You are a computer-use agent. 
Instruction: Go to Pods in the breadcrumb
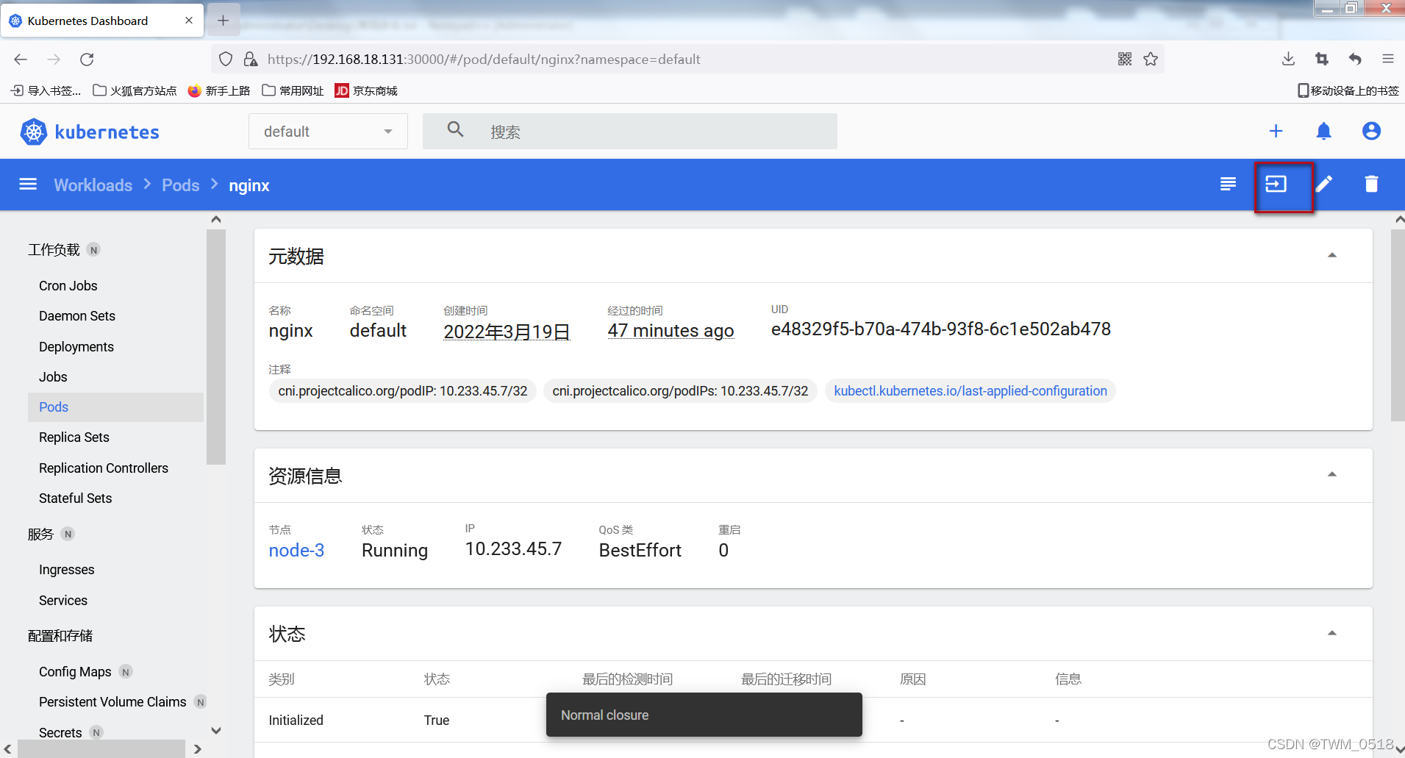(180, 185)
